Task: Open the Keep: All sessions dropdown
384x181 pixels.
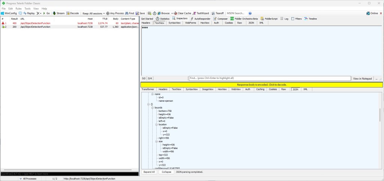Action: click(x=93, y=13)
